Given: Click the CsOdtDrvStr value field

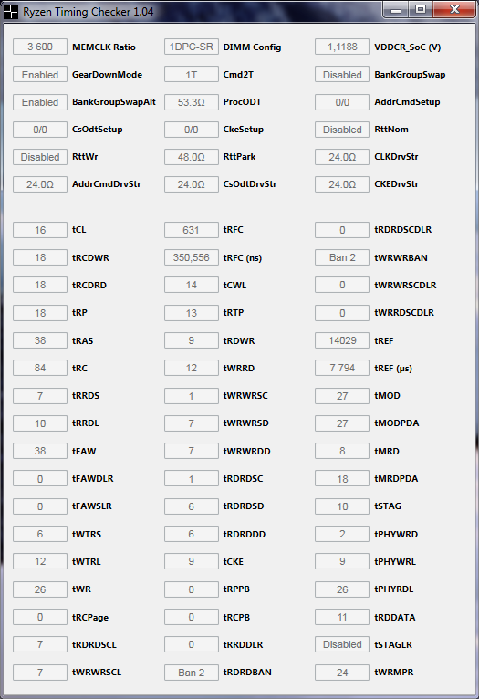Looking at the screenshot, I should 192,184.
